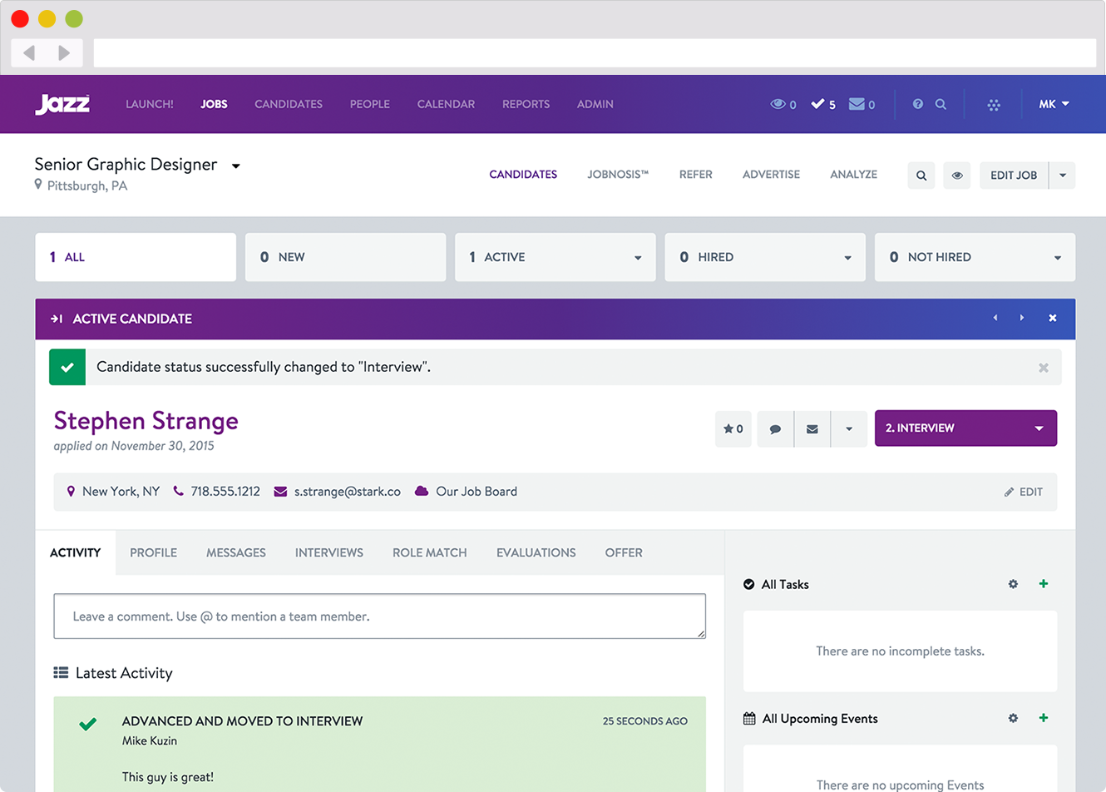Click the s.strange@stark.co email address
The image size is (1106, 792).
(x=348, y=492)
